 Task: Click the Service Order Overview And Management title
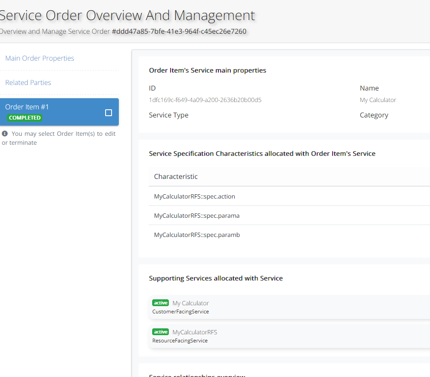tap(127, 15)
